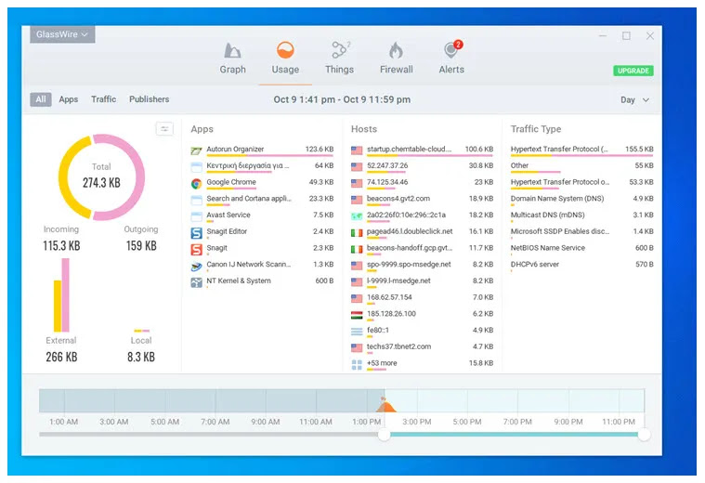Click flag icon next to techs37.tbnet2.com
This screenshot has width=705, height=483.
(x=357, y=347)
